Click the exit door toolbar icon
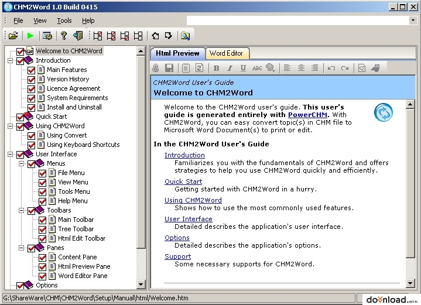This screenshot has width=421, height=305. [x=78, y=36]
